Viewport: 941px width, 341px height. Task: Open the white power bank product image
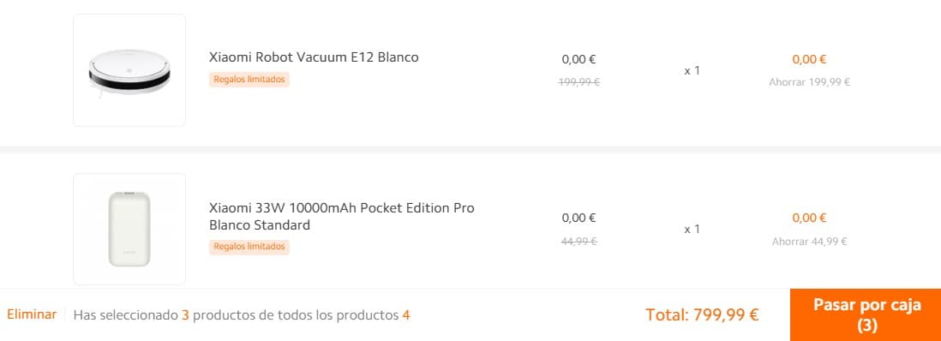click(129, 229)
